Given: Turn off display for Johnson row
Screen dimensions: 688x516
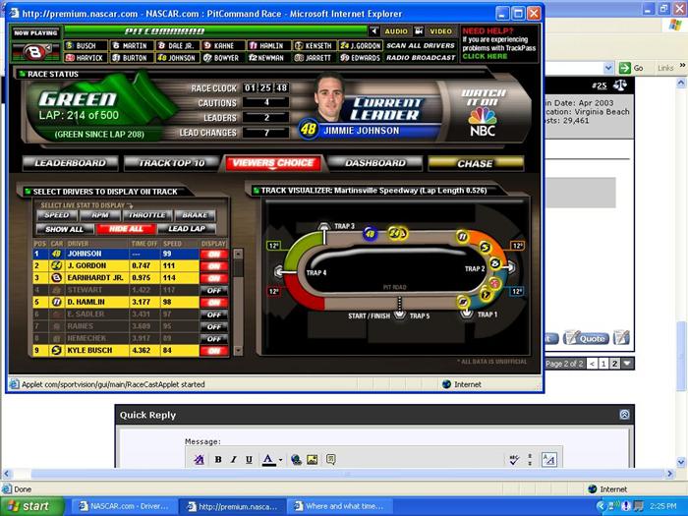Looking at the screenshot, I should [214, 254].
